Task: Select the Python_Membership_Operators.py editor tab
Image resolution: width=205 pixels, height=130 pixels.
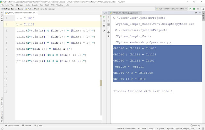Action: [20, 13]
